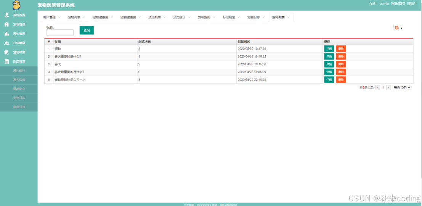View 详情 for 养犬重要的是什么? row
Screen dimensions: 422x206
pos(329,56)
